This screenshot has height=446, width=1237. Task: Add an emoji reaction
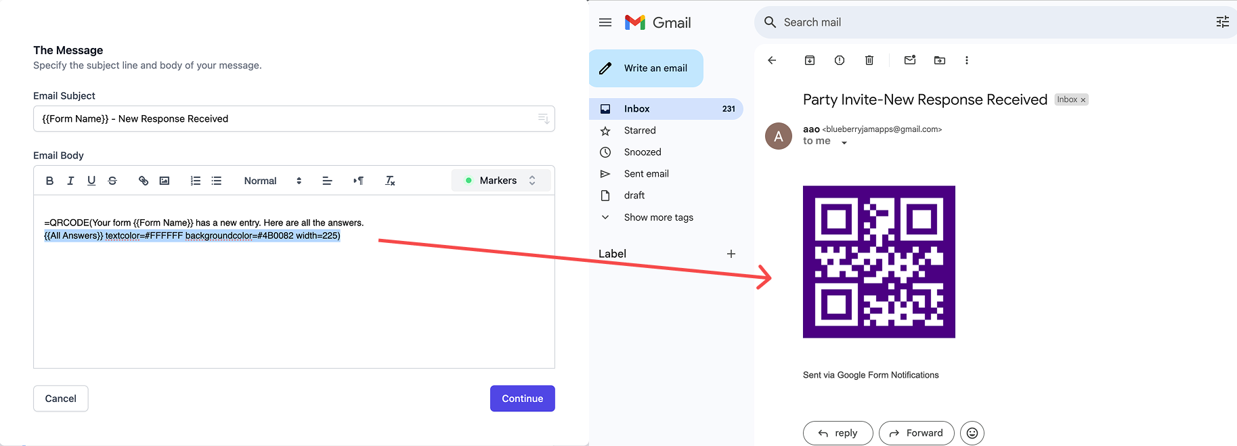tap(972, 433)
